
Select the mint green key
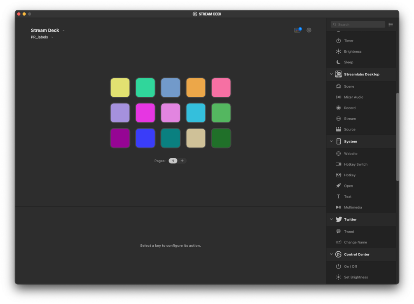pos(145,88)
